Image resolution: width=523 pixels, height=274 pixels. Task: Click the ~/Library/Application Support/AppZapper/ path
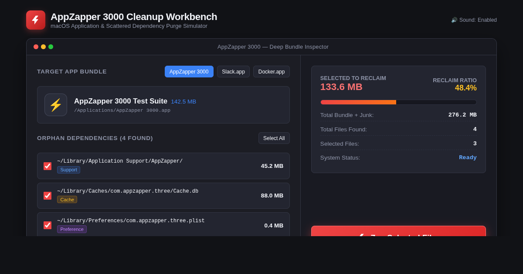120,161
